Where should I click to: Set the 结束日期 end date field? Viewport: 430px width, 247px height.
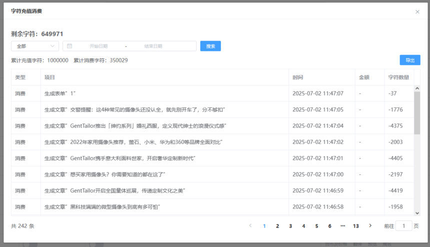[x=153, y=46]
